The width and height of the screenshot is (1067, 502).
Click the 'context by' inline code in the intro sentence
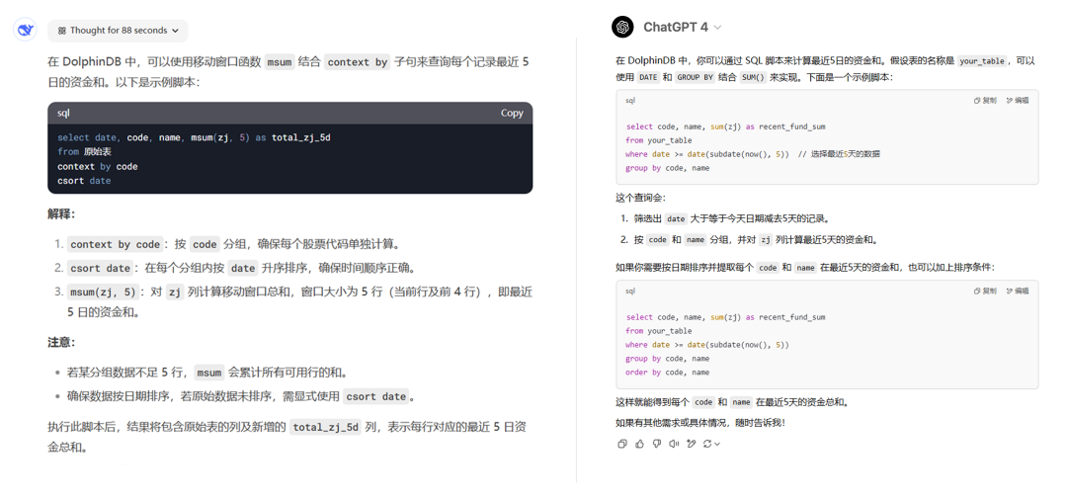click(358, 62)
